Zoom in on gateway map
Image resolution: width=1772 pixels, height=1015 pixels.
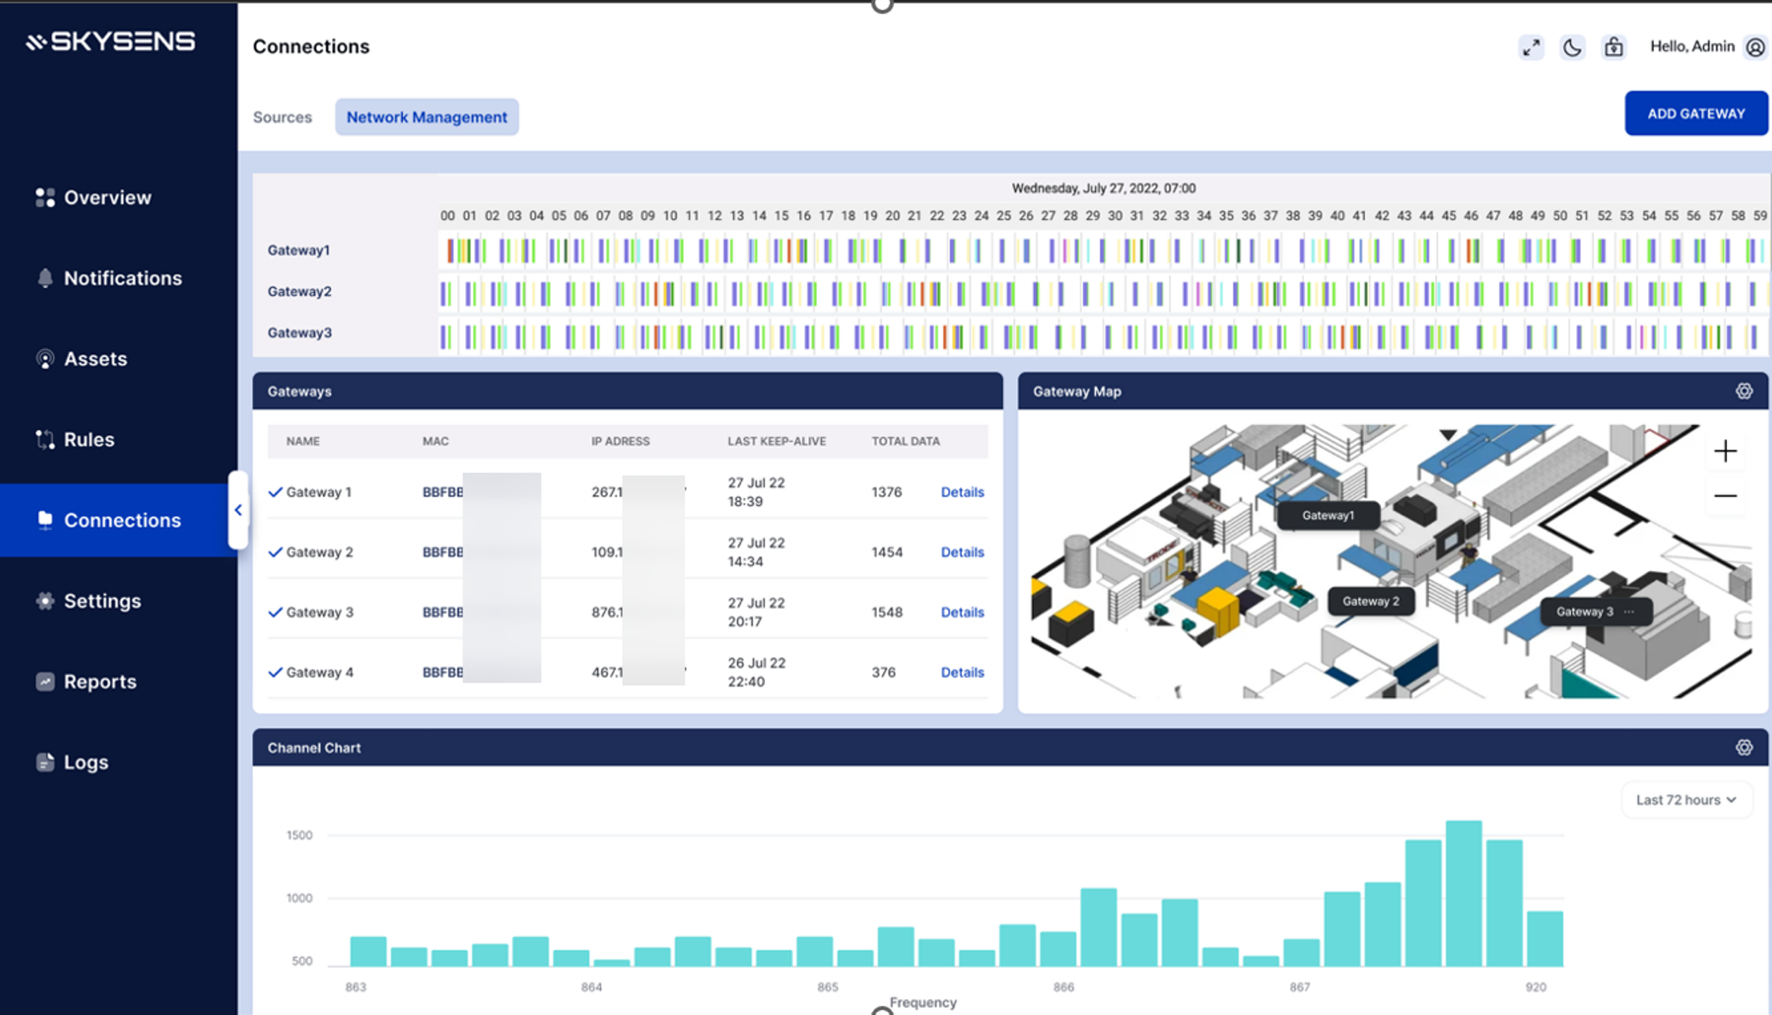1725,451
